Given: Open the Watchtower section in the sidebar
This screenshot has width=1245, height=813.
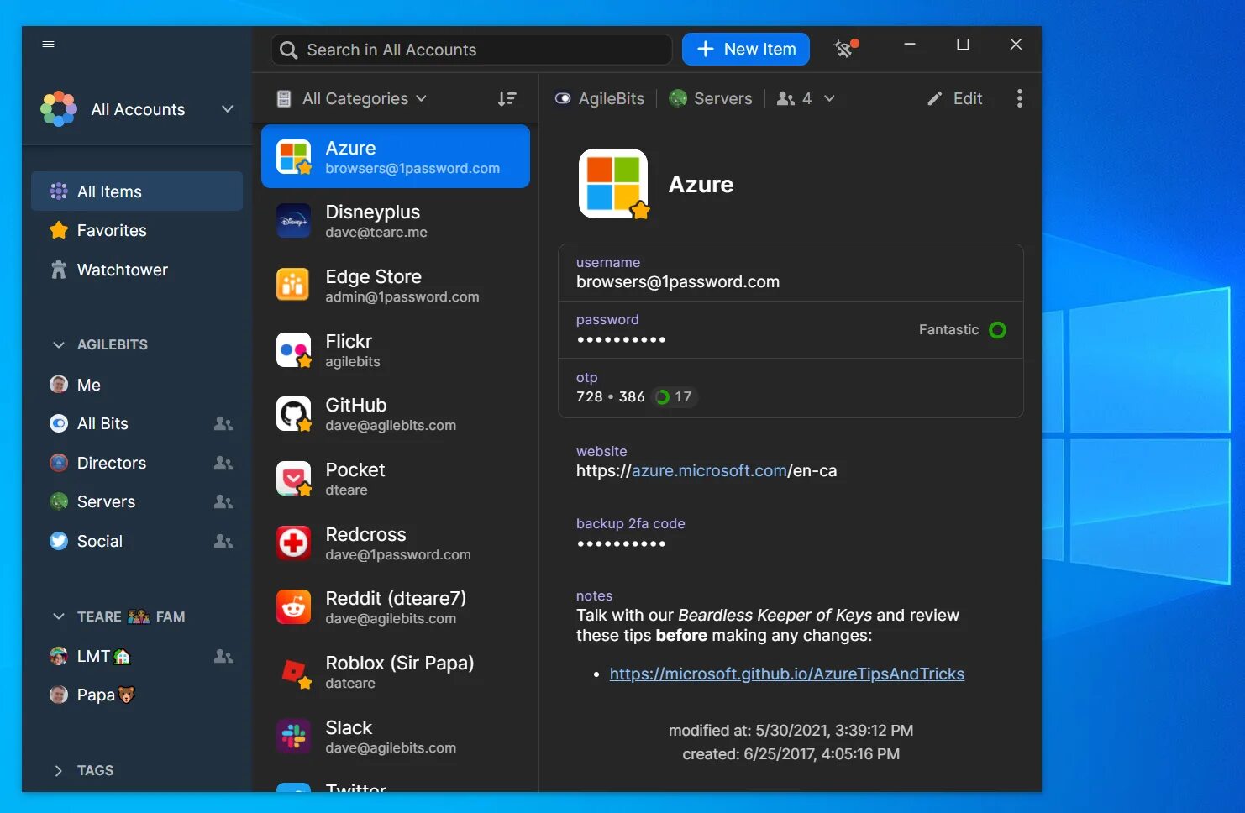Looking at the screenshot, I should (x=123, y=270).
